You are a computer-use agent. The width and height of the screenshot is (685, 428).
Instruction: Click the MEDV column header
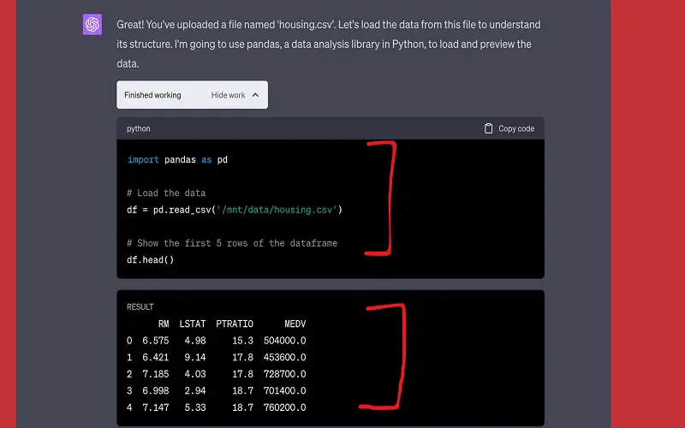295,324
